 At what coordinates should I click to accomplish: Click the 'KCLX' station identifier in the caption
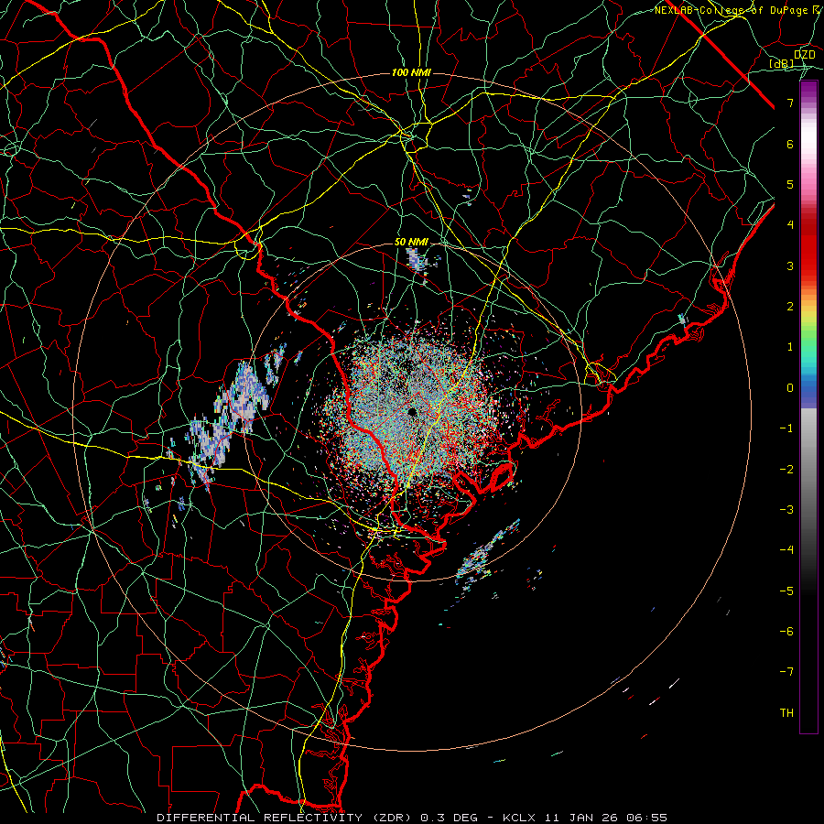tap(519, 818)
